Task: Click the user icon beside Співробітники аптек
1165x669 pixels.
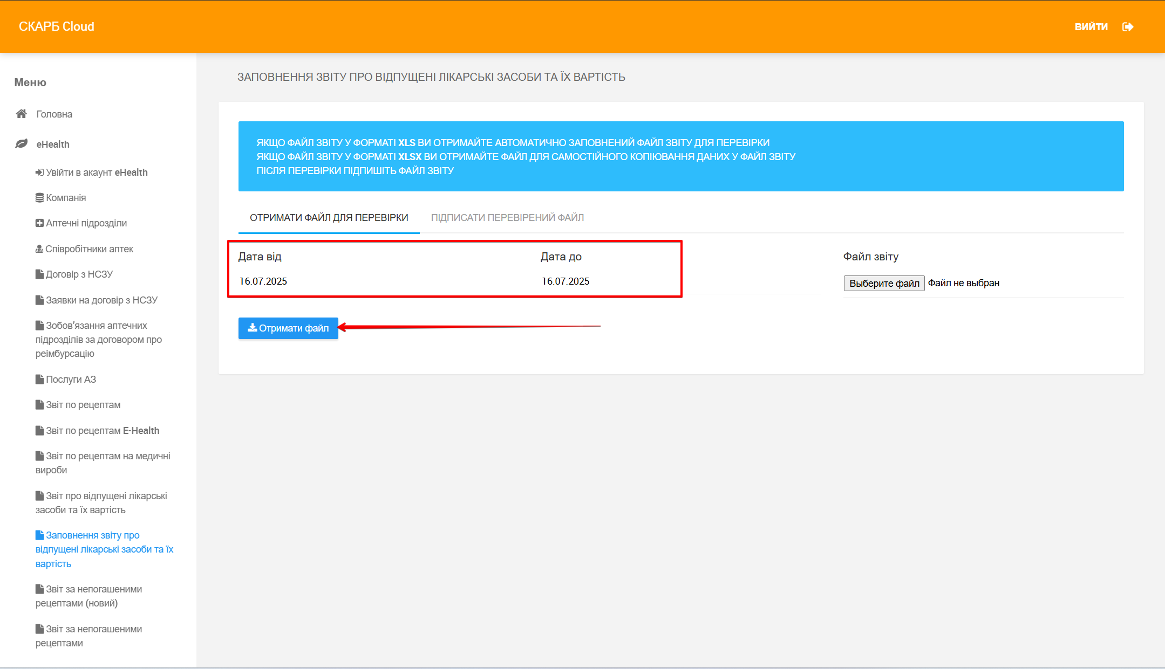Action: (39, 249)
